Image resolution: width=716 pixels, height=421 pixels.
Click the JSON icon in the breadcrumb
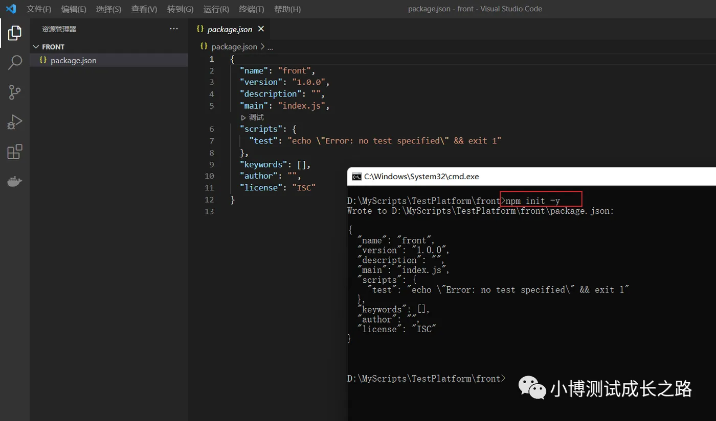[204, 46]
